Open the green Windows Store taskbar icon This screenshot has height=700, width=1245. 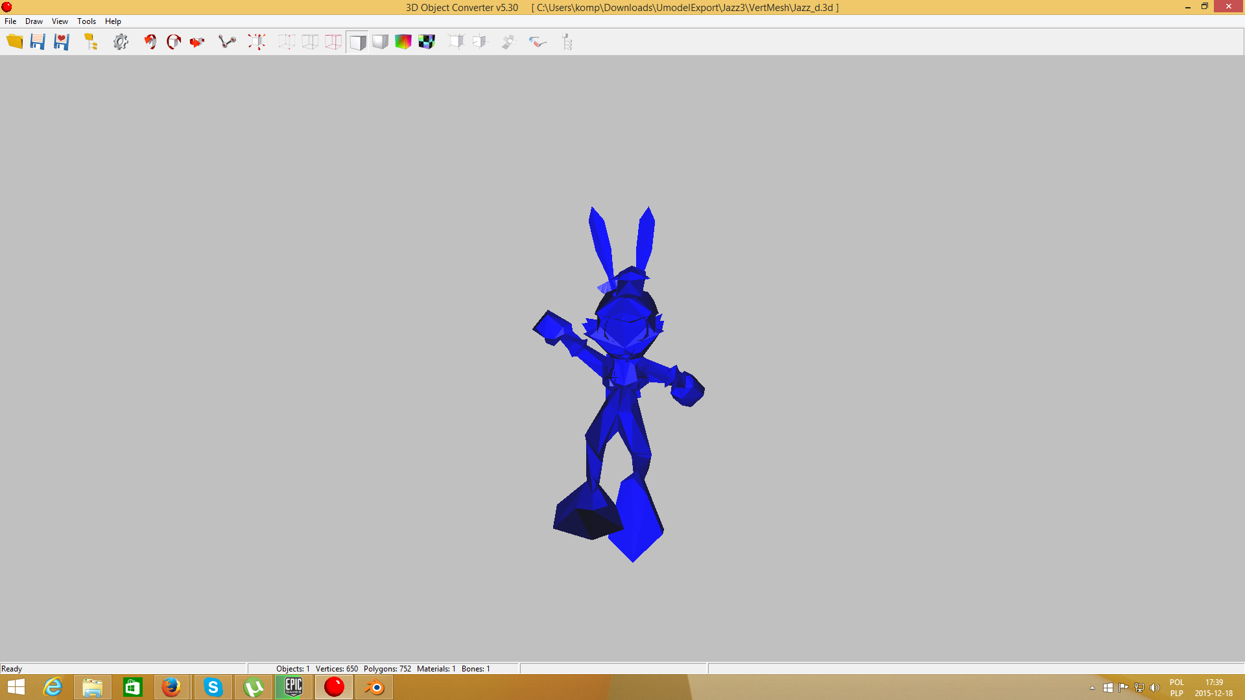pos(132,687)
